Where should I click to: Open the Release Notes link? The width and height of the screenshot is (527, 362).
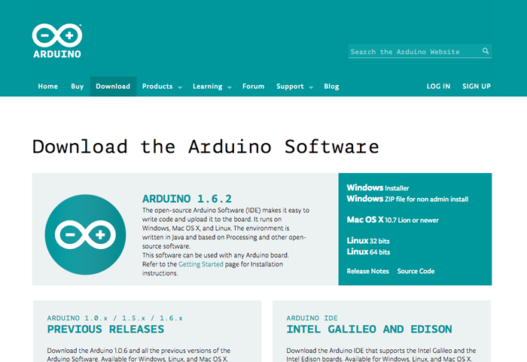coord(367,271)
